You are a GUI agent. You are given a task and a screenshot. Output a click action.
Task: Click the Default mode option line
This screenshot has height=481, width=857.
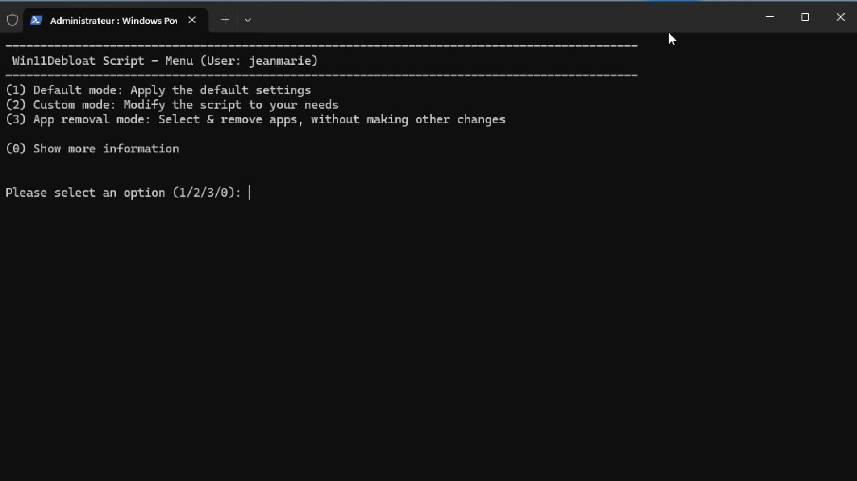click(158, 90)
